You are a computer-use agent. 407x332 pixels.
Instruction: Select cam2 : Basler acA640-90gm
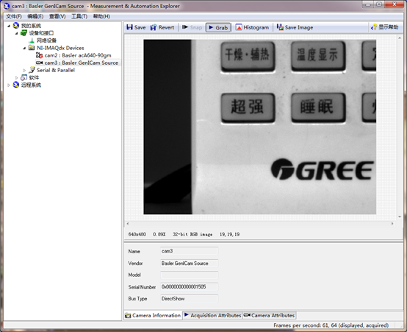coord(78,55)
